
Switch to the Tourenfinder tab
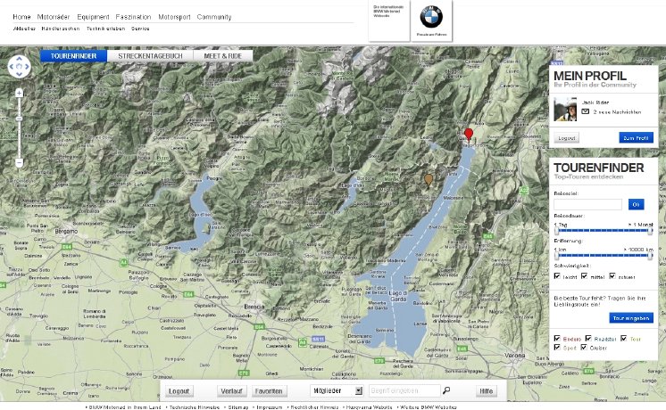click(x=73, y=56)
